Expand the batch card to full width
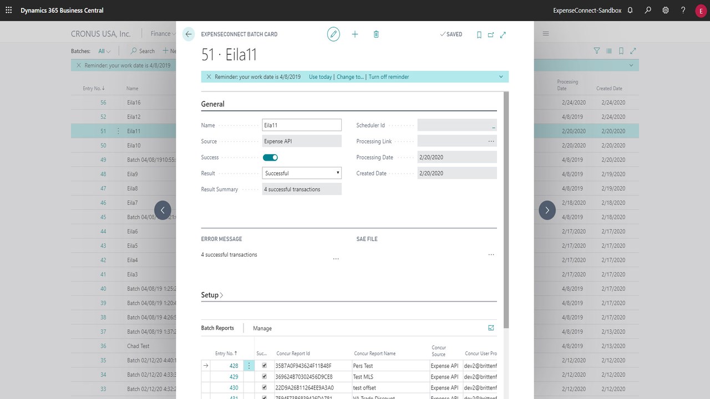710x399 pixels. click(503, 34)
